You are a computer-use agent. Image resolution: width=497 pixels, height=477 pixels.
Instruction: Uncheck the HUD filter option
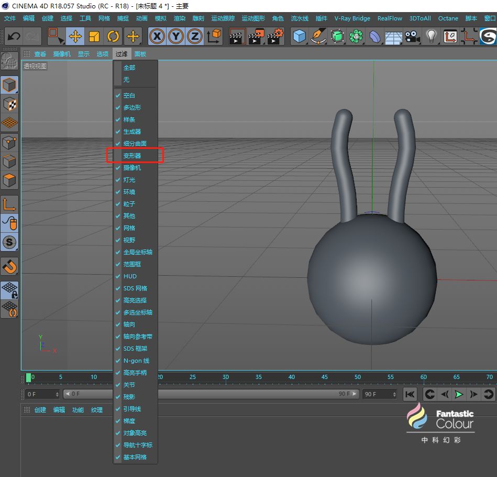130,276
